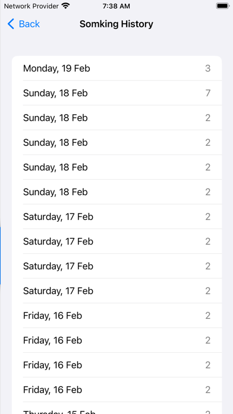
Task: Choose the second Friday, 16 Feb entry
Action: [x=116, y=340]
